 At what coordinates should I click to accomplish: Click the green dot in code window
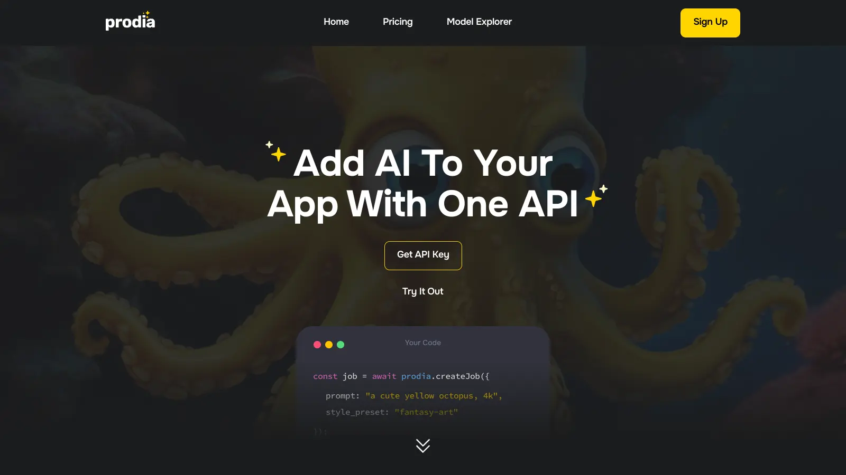(341, 345)
